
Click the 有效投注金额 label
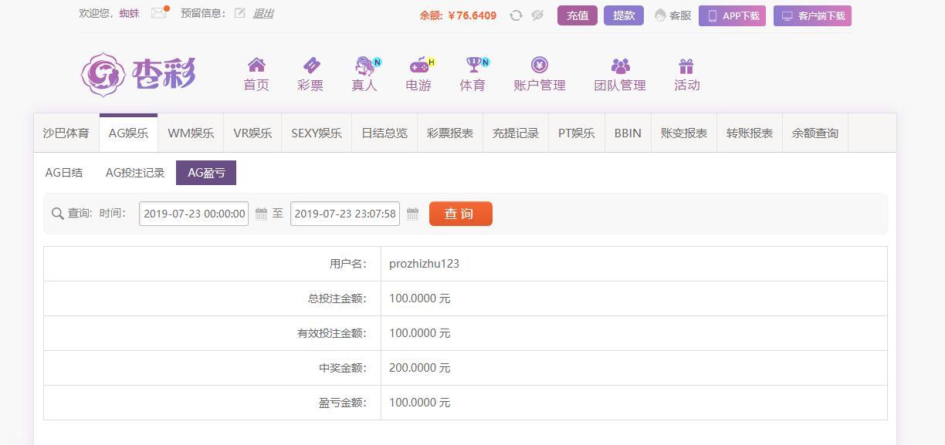(x=332, y=333)
